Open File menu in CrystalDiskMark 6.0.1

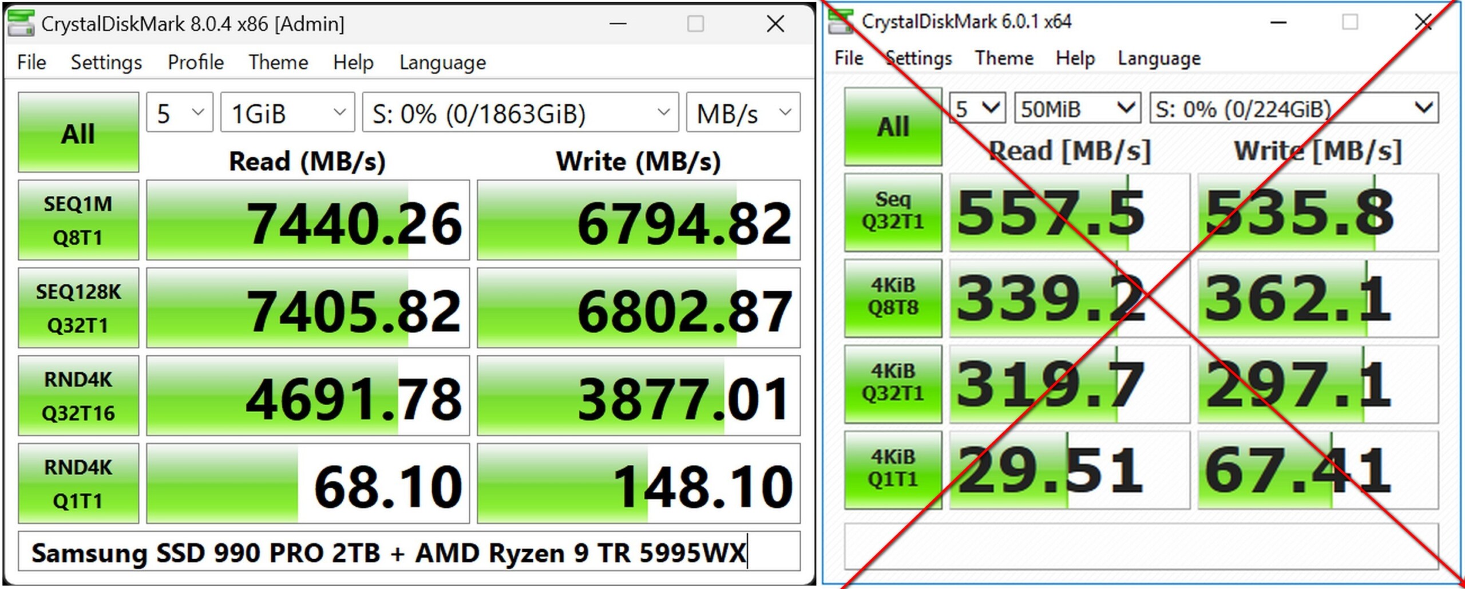pos(849,58)
